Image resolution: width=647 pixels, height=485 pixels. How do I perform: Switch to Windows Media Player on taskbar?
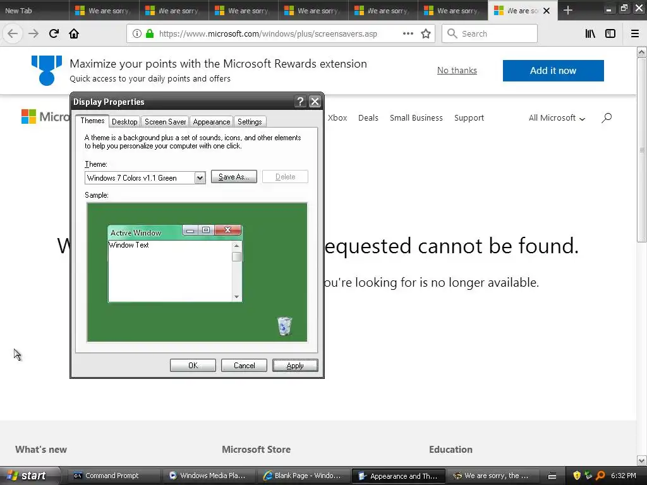tap(210, 476)
